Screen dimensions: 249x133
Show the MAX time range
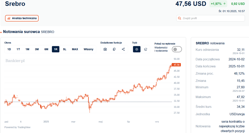click(75, 49)
